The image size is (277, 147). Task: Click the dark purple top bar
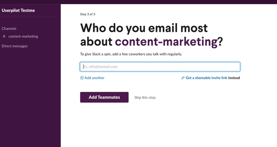coord(138,2)
